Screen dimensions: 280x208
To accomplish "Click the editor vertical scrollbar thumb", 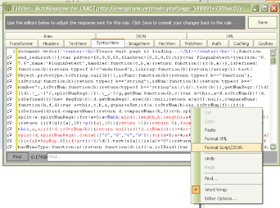I will [x=273, y=61].
